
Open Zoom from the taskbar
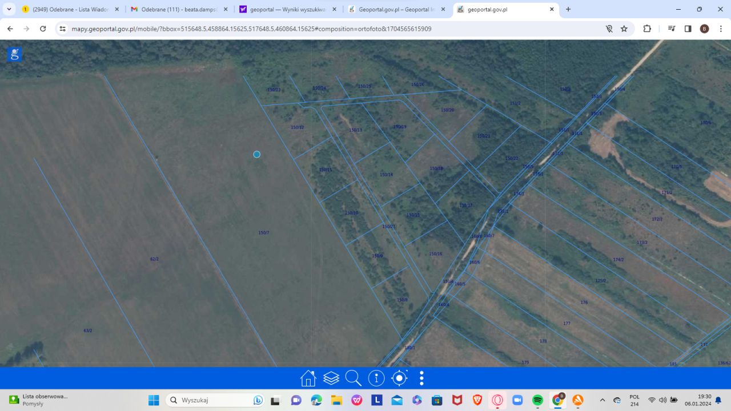click(x=517, y=400)
